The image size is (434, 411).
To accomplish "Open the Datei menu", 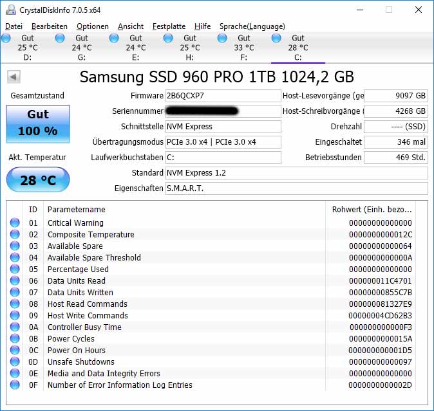I will 14,26.
